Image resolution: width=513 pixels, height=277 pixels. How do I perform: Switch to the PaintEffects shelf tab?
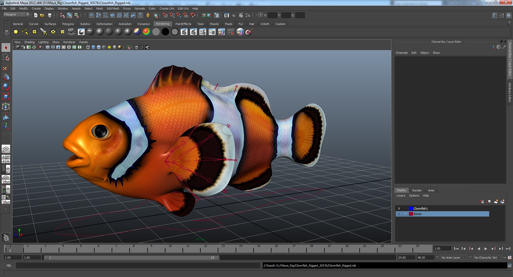pyautogui.click(x=183, y=24)
